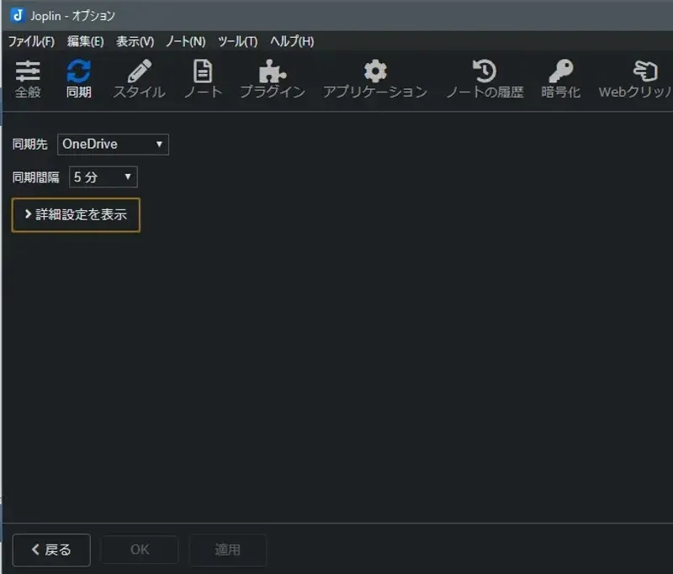The width and height of the screenshot is (673, 574).
Task: Click the 適用 (Apply) button
Action: click(227, 550)
